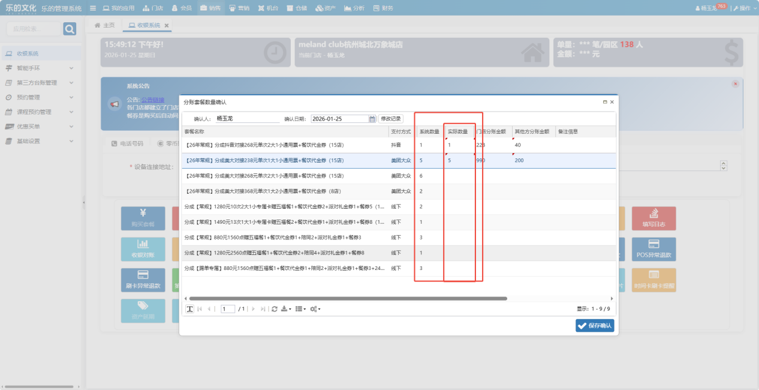759x390 pixels.
Task: Click the page number input field
Action: point(227,309)
